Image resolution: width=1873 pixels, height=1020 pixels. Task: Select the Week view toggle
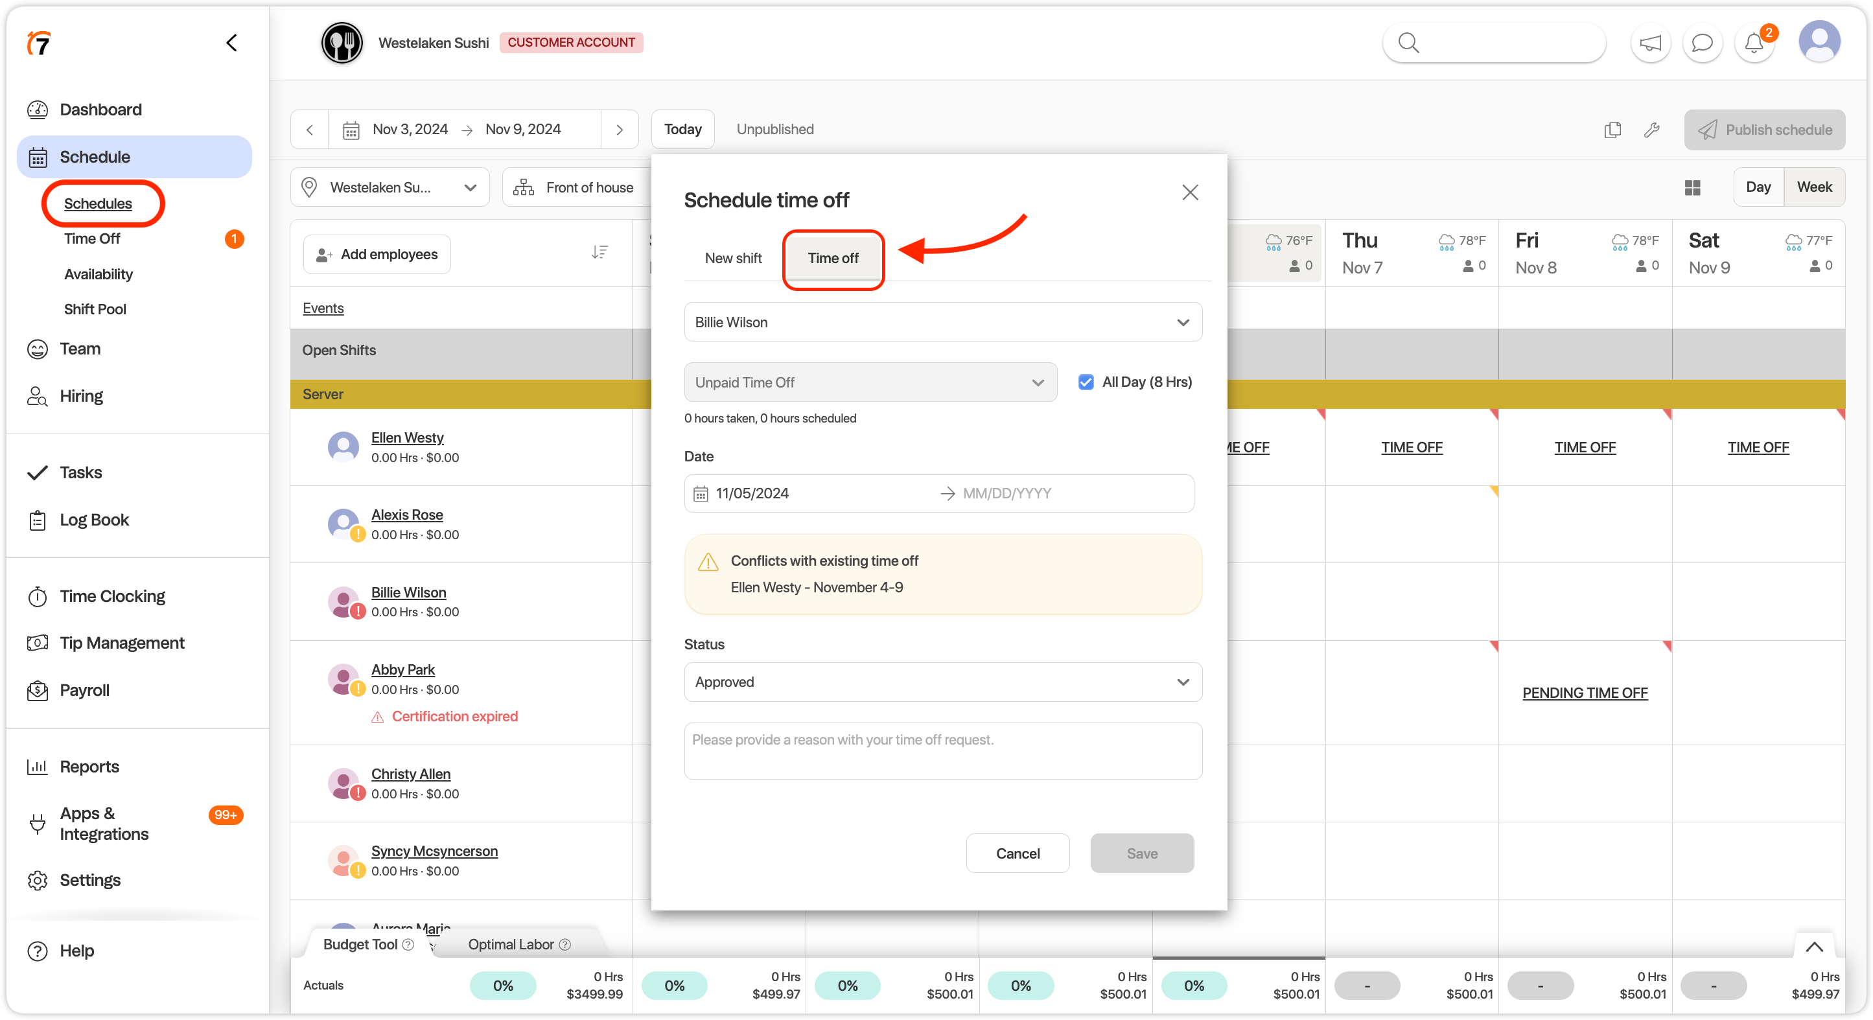click(1813, 187)
